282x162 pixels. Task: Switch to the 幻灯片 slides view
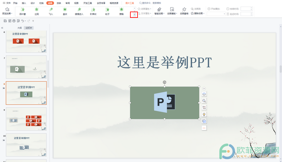click(x=29, y=28)
